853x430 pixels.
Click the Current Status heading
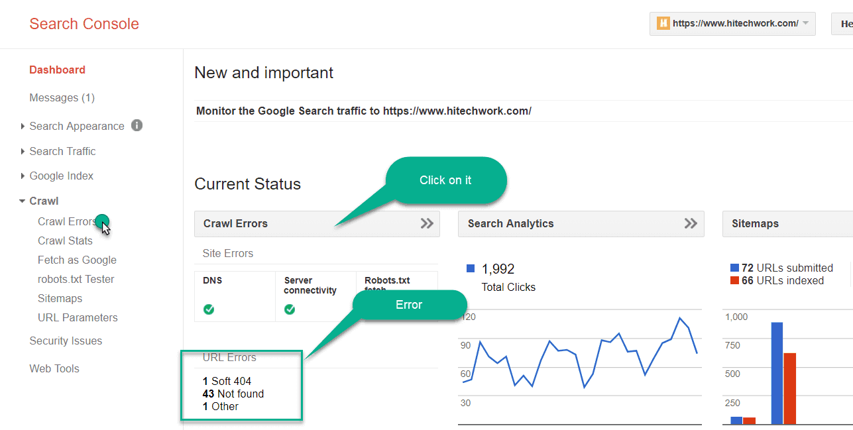248,184
